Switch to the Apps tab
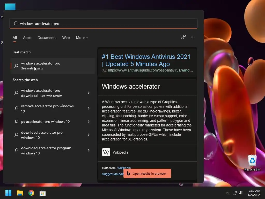 point(27,38)
